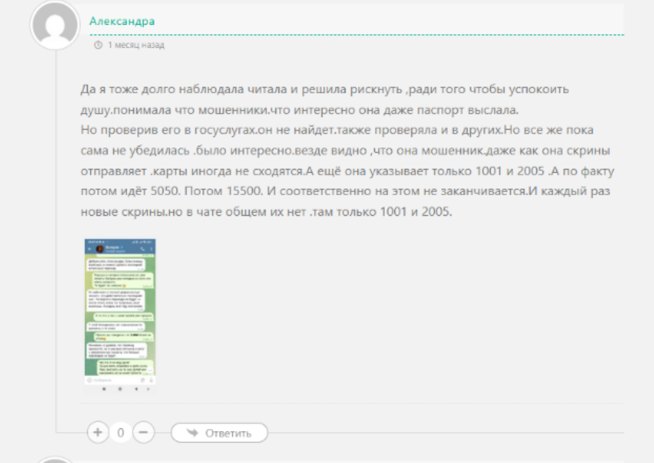The width and height of the screenshot is (654, 463).
Task: Select the comment line beginning 'Да я тоже долго наблюдала'
Action: 325,89
